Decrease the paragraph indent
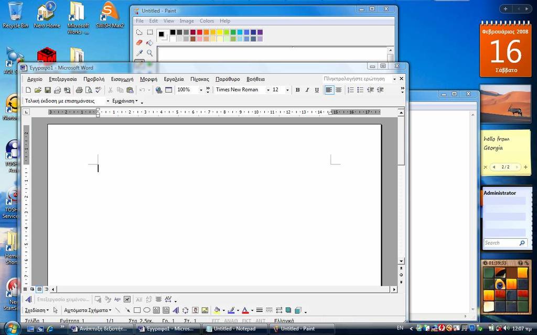The image size is (537, 335). pos(370,90)
